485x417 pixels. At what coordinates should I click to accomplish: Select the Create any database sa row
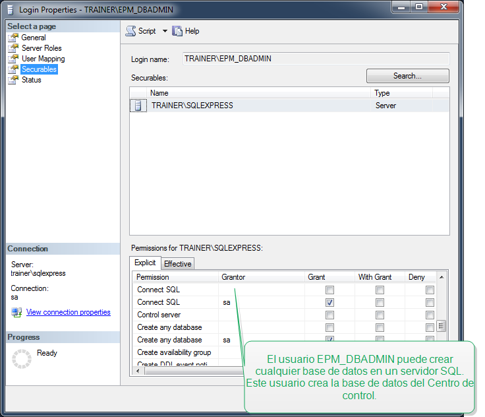point(285,340)
